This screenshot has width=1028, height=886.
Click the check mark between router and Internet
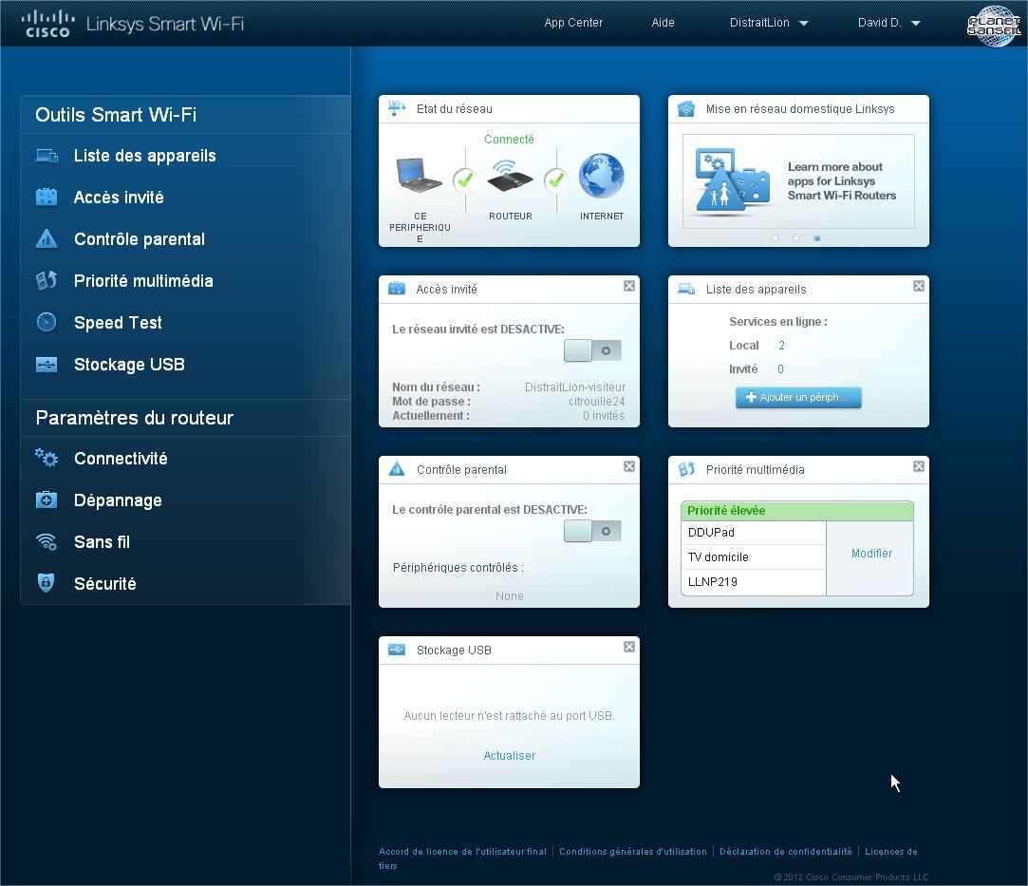click(x=556, y=179)
